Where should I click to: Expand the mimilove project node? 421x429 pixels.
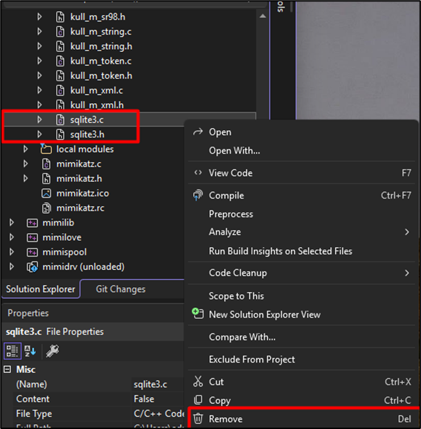coord(12,237)
